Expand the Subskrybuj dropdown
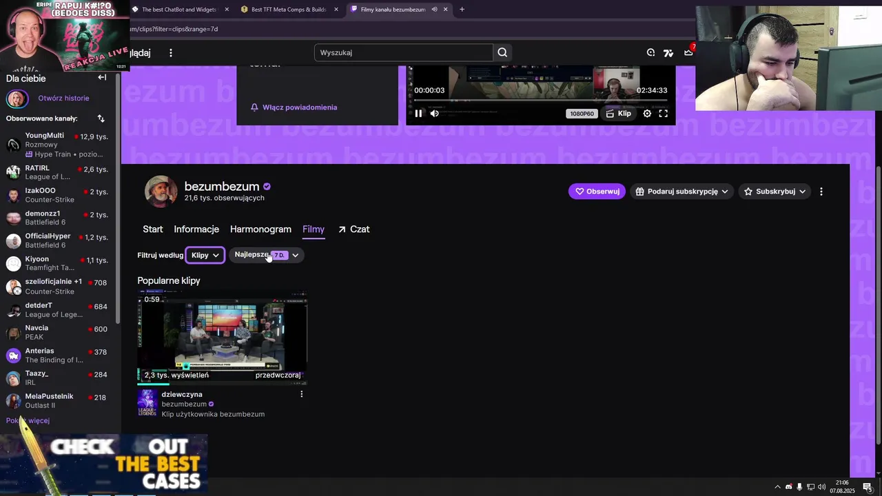 (775, 192)
